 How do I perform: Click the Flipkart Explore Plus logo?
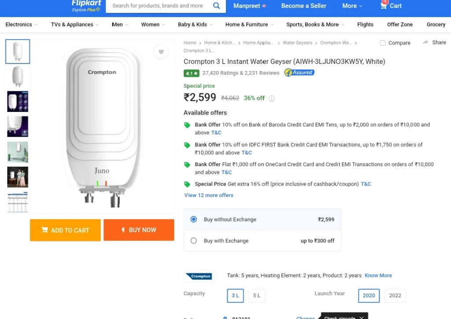86,6
